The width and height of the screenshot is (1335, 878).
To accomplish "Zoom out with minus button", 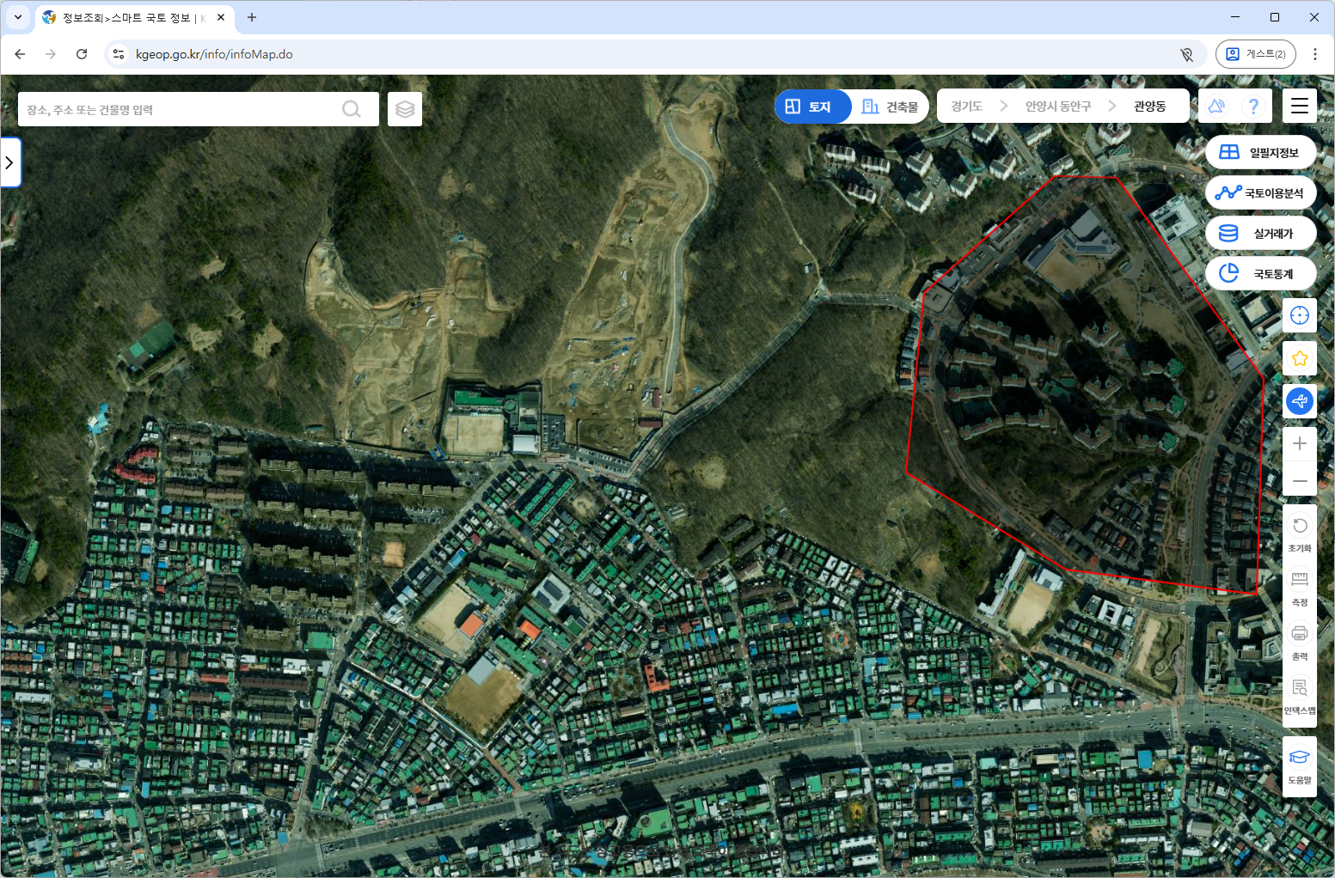I will click(x=1300, y=480).
